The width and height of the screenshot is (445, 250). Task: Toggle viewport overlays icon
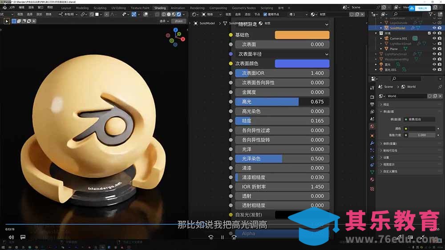coord(146,14)
